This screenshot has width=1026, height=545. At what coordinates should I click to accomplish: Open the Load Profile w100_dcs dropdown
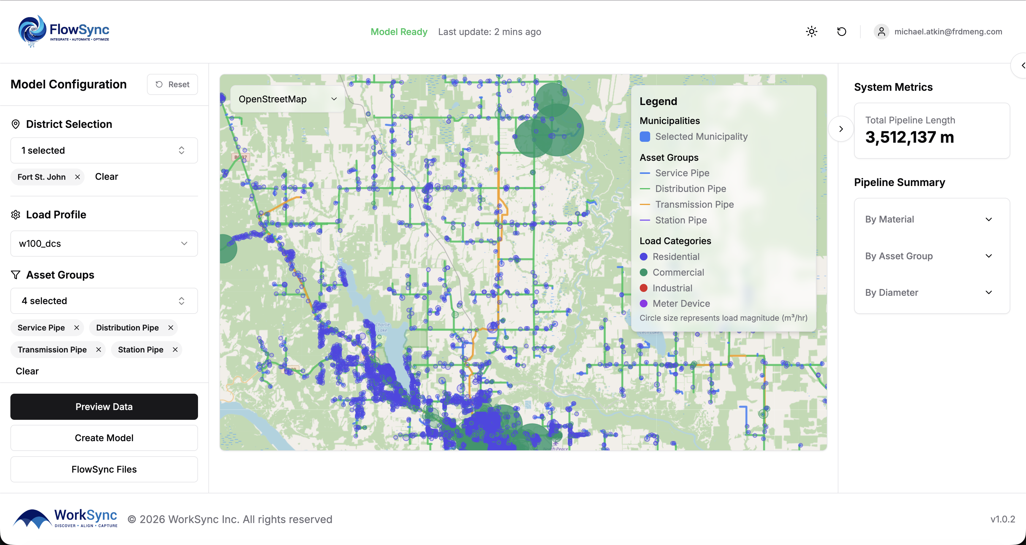coord(104,243)
